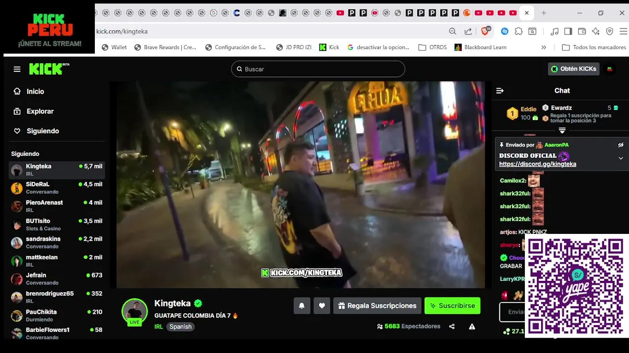
Task: Click Regala Suscripciones button
Action: click(x=377, y=305)
